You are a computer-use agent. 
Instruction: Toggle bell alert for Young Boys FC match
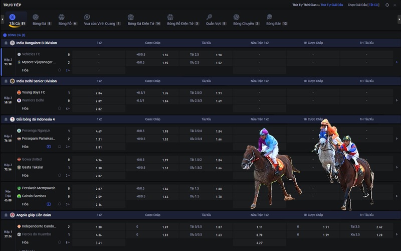[59, 108]
